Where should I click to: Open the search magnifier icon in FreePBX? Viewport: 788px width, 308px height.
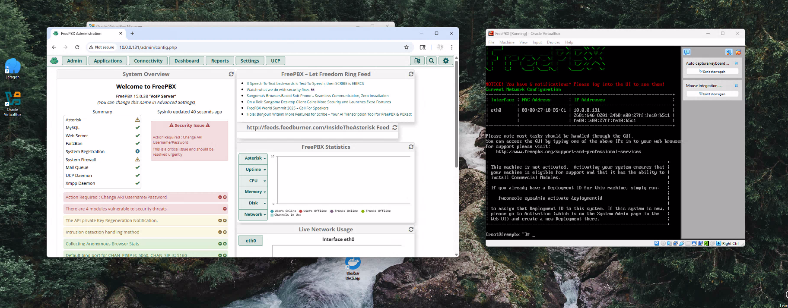431,61
